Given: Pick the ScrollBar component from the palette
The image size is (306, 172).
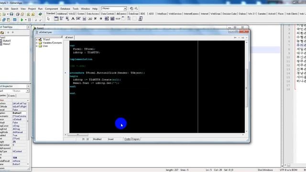Looking at the screenshot, I should point(118,19).
